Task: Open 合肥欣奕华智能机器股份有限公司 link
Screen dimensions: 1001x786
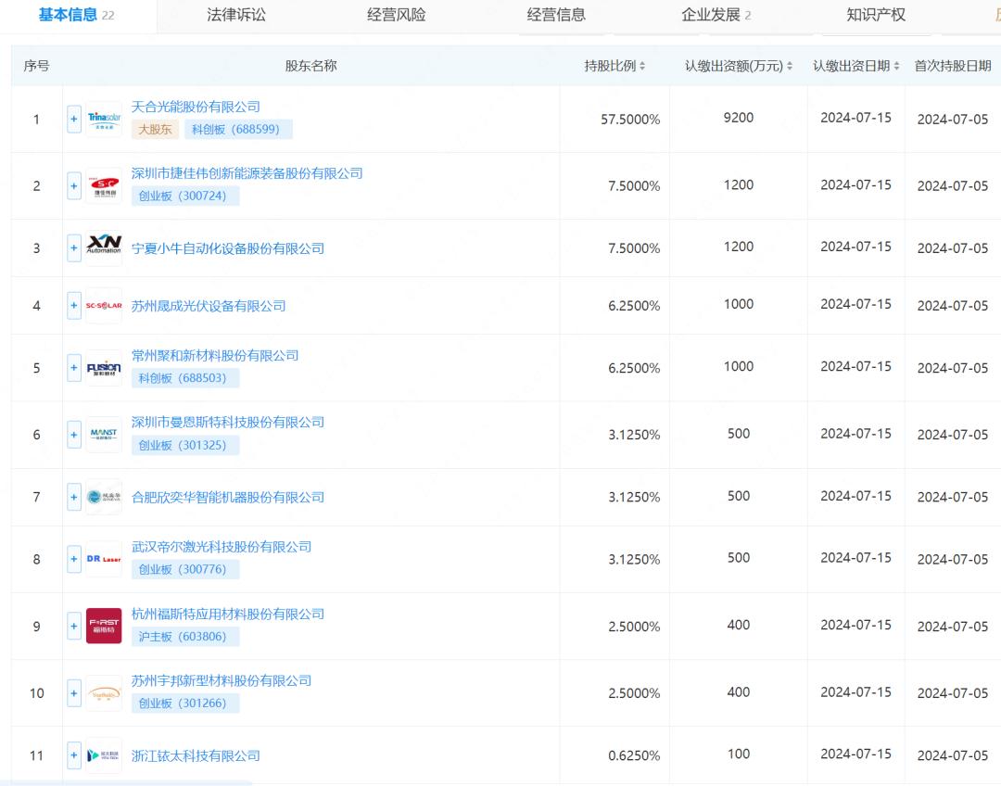Action: tap(228, 497)
